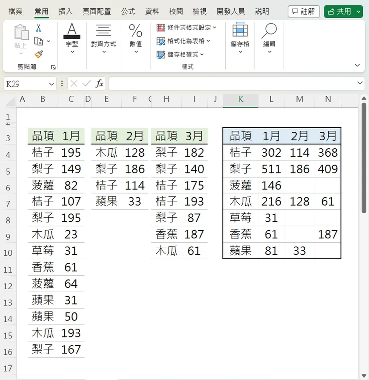Screen dimensions: 369x380
Task: Click the cell showing 511
Action: pyautogui.click(x=271, y=169)
